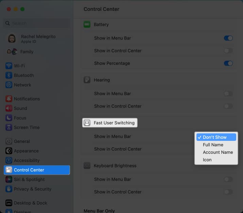This screenshot has height=213, width=243.
Task: Open Family sharing settings
Action: [x=37, y=52]
